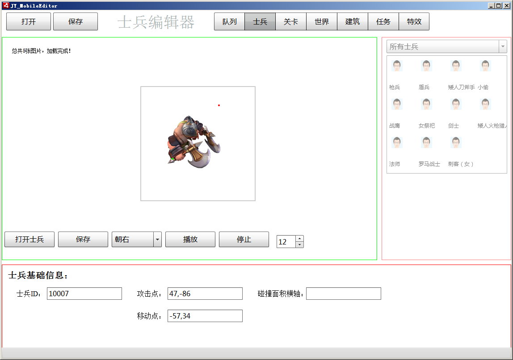This screenshot has height=360, width=513.
Task: Pick the 法师 soldier icon
Action: tap(397, 142)
